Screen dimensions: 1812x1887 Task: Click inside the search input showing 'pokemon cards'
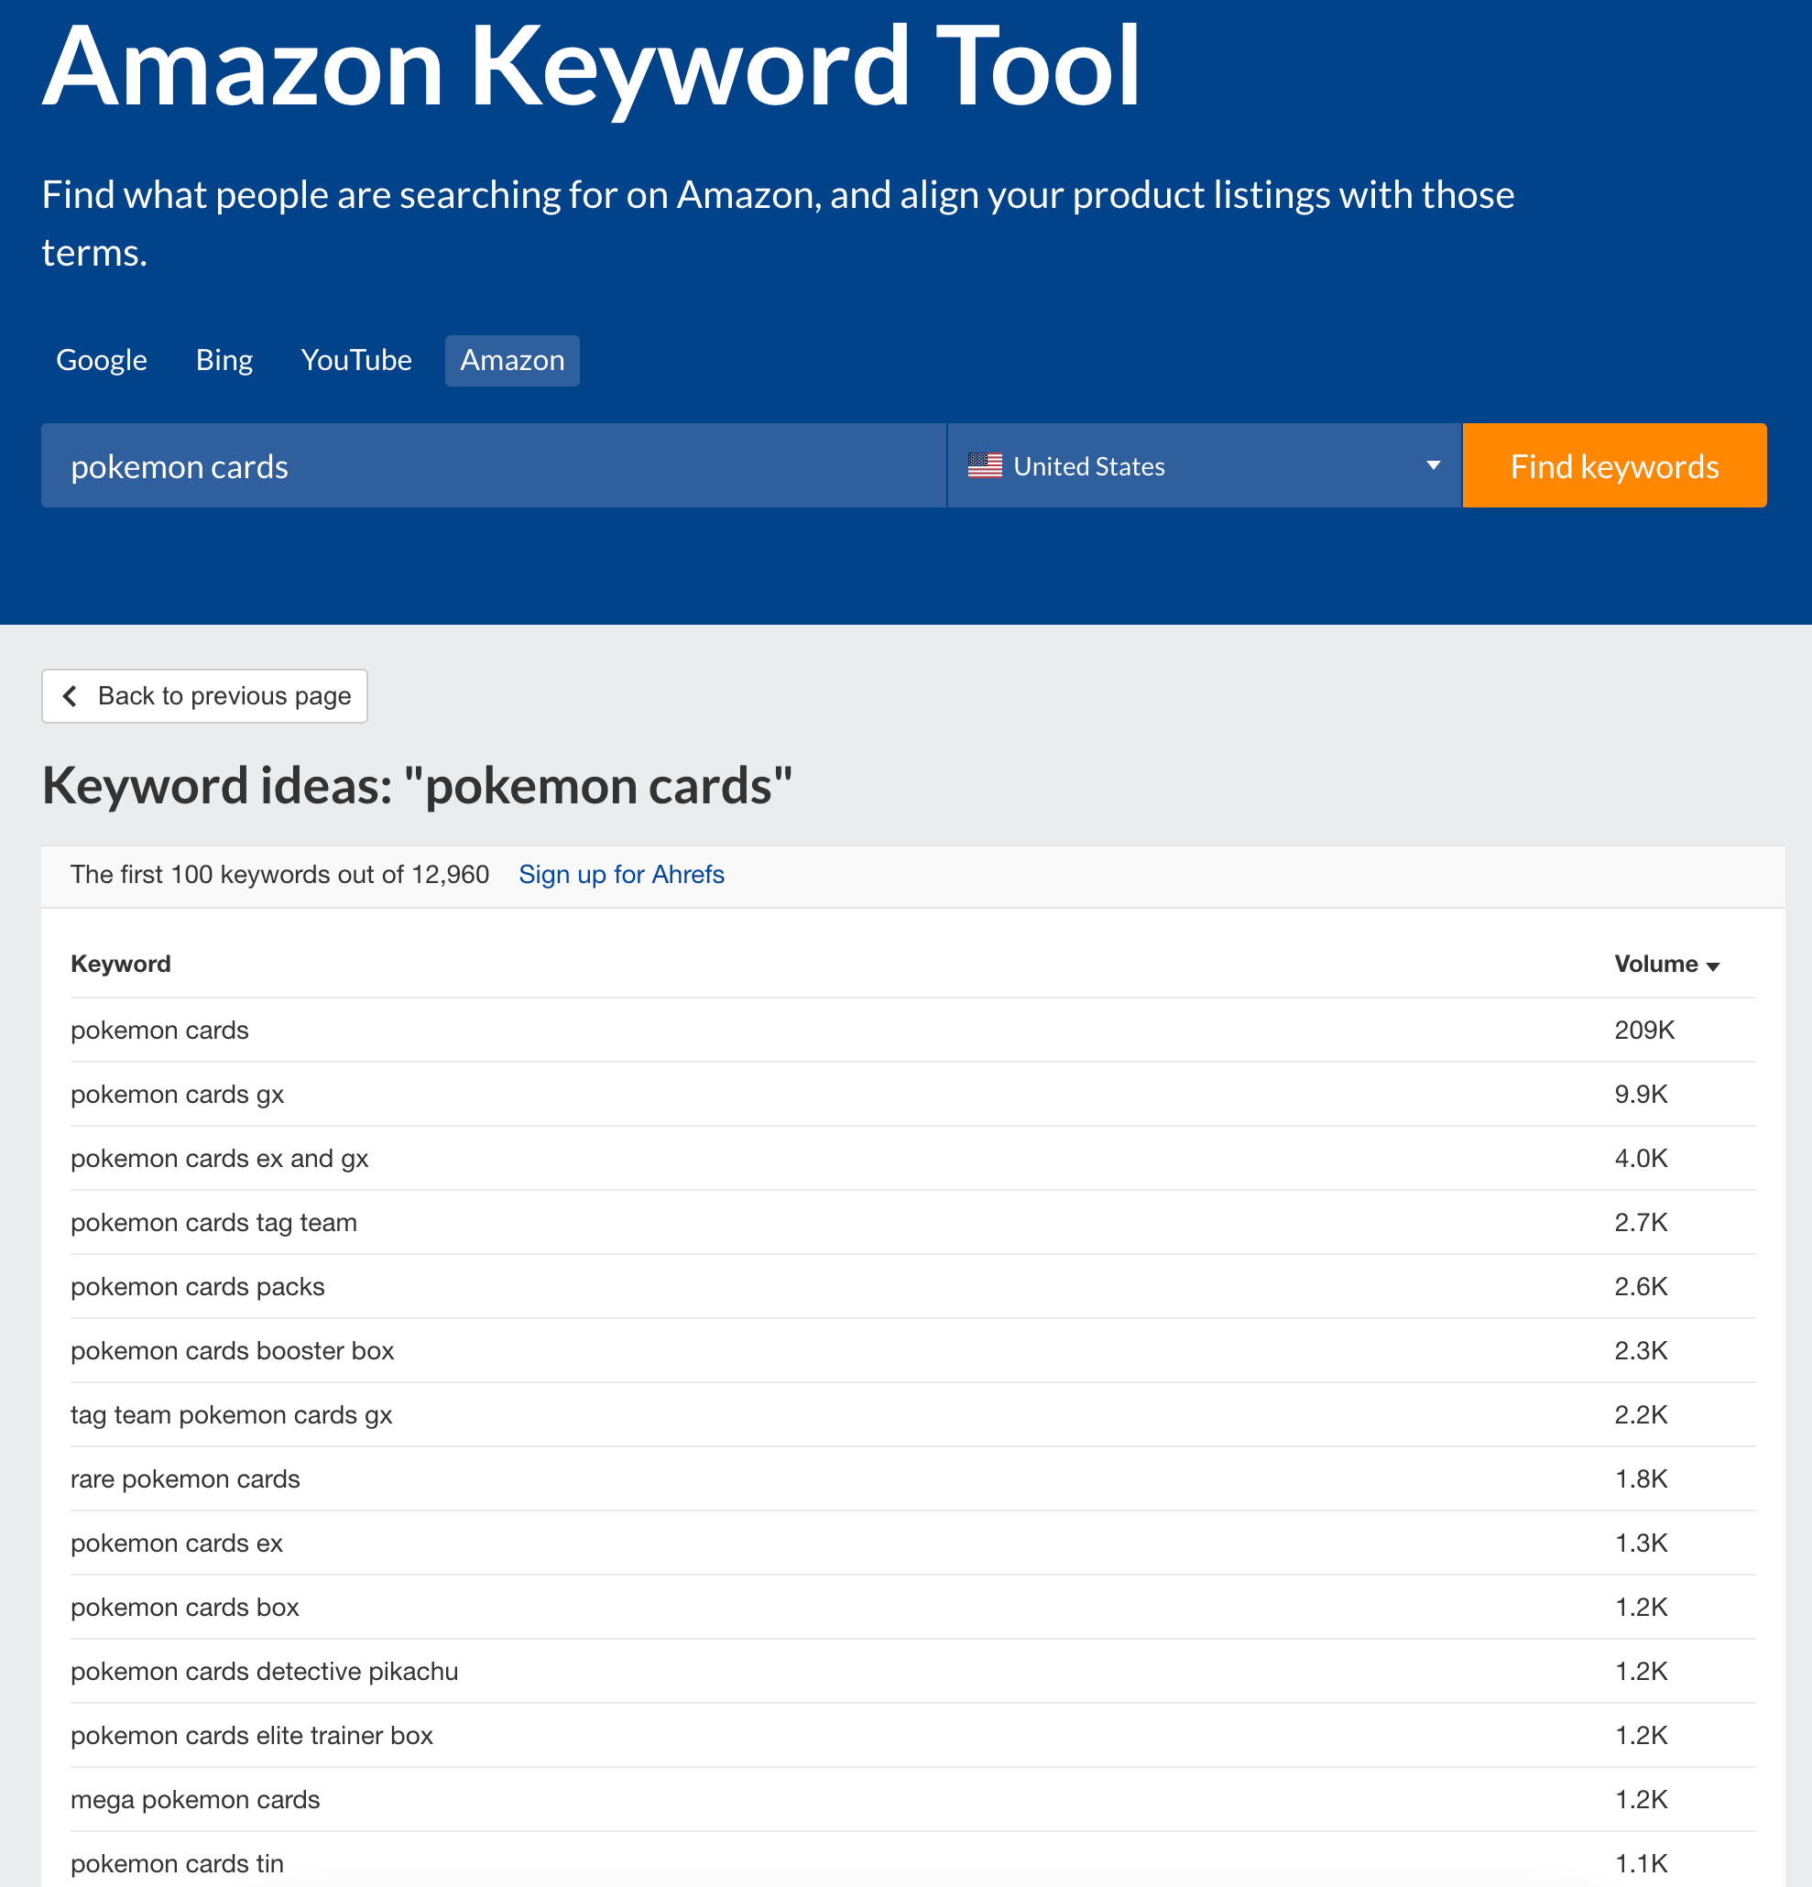[493, 465]
